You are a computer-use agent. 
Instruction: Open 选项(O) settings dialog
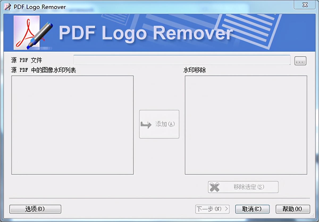35,209
